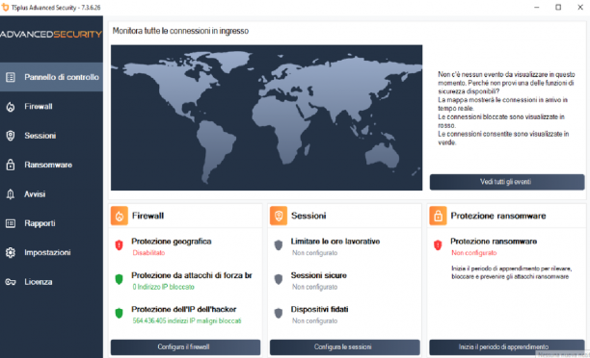The image size is (590, 358).
Task: Minimize the TSplus Advanced Security window
Action: (x=537, y=7)
